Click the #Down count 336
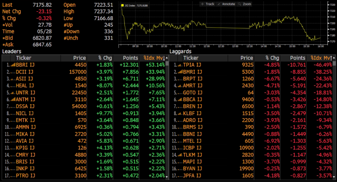 [109, 31]
